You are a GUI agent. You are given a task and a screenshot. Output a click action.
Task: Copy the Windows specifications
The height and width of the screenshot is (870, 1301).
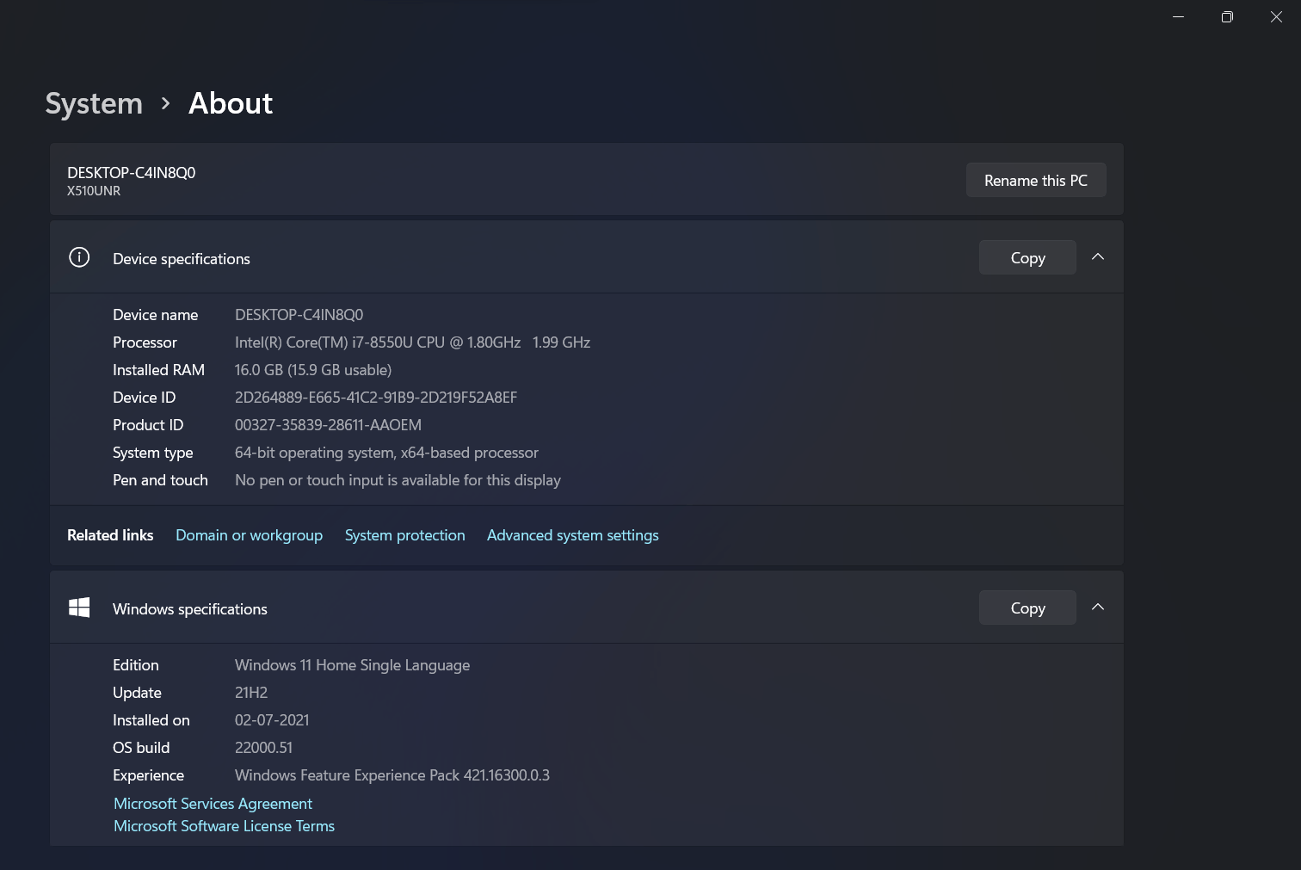[x=1027, y=608]
